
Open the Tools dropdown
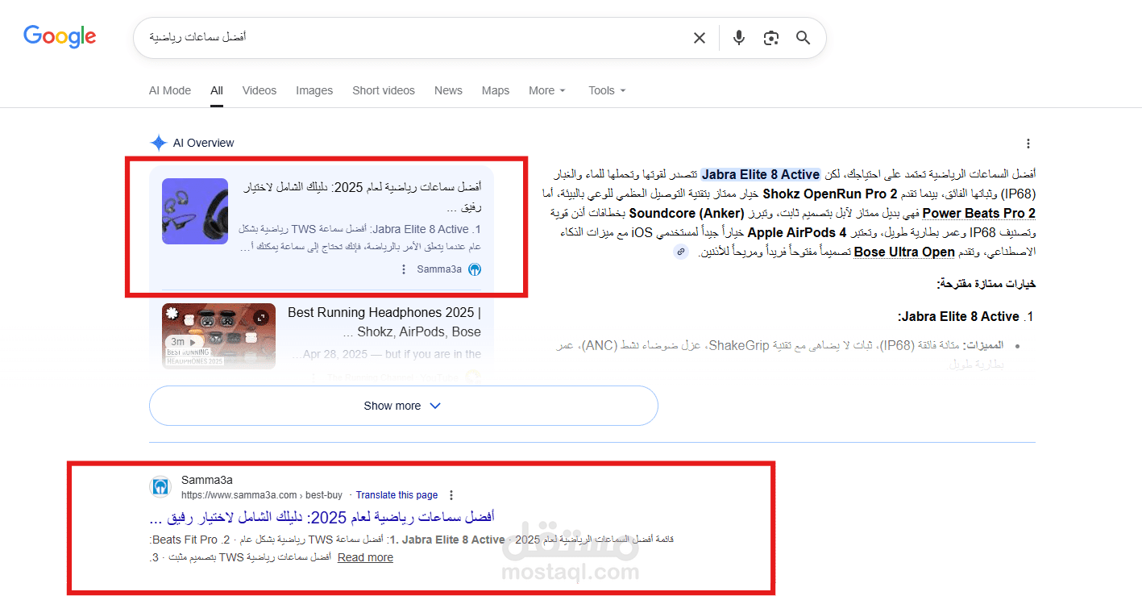(x=607, y=90)
